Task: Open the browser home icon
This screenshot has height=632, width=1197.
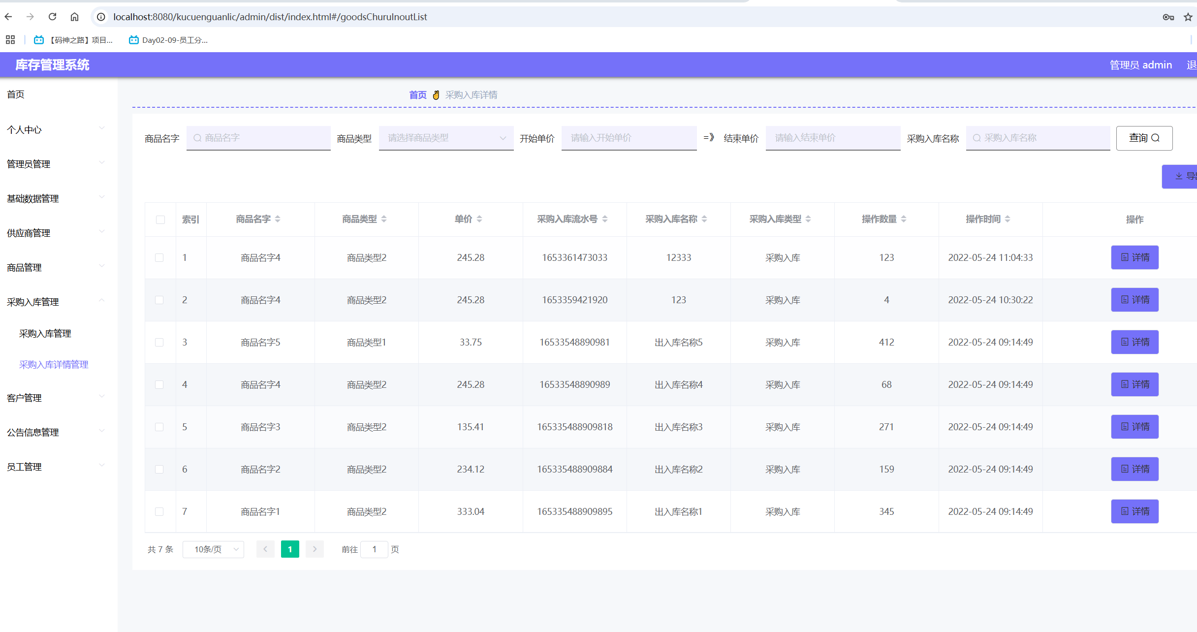Action: point(74,17)
